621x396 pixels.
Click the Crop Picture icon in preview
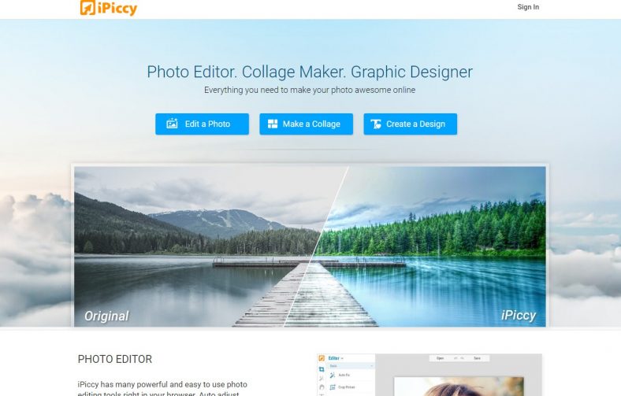tap(333, 387)
